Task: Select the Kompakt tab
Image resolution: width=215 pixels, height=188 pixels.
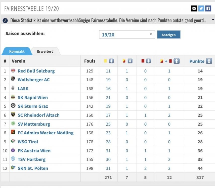Action: [x=17, y=51]
